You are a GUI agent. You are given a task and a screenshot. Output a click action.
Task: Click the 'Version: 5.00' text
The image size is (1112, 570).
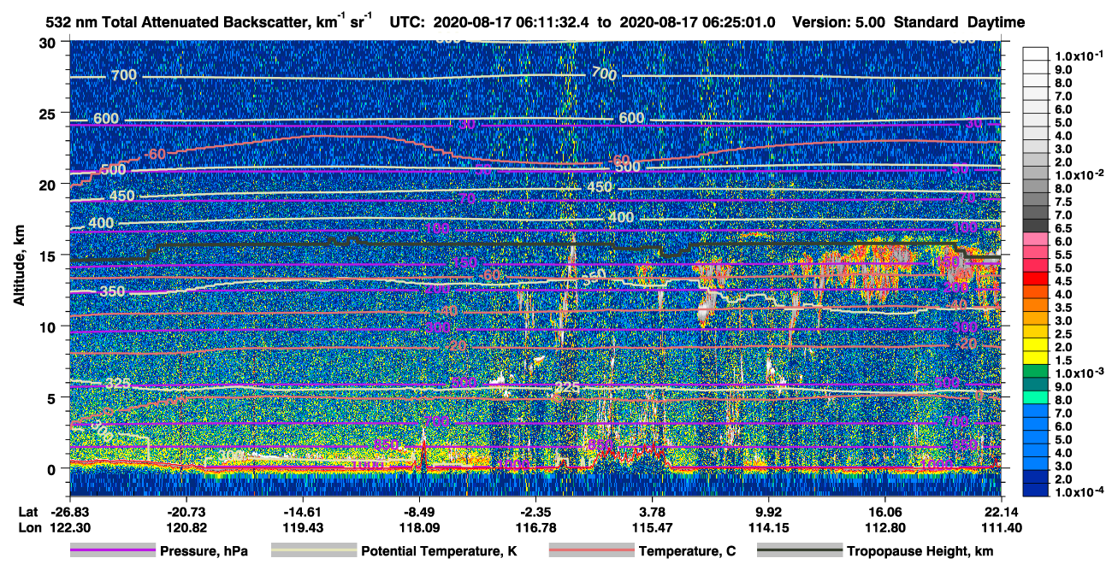(839, 22)
